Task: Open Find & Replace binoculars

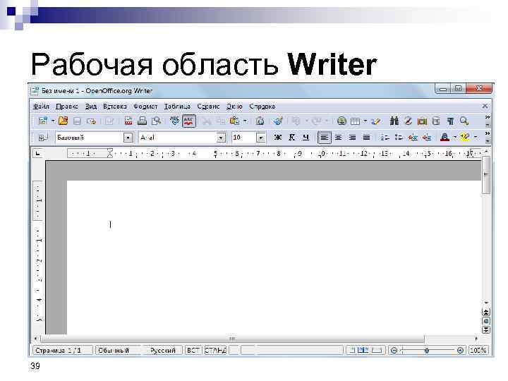Action: (394, 121)
